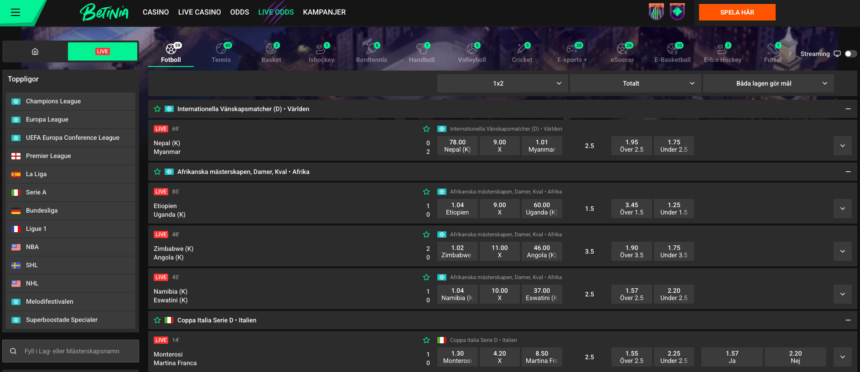Collapse Afrikanska mästerskapen section

click(x=848, y=172)
